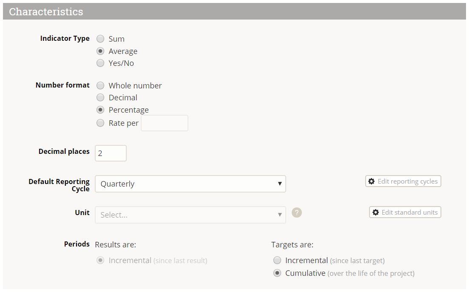Image resolution: width=469 pixels, height=292 pixels.
Task: Focus the Decimal places input box
Action: (111, 153)
